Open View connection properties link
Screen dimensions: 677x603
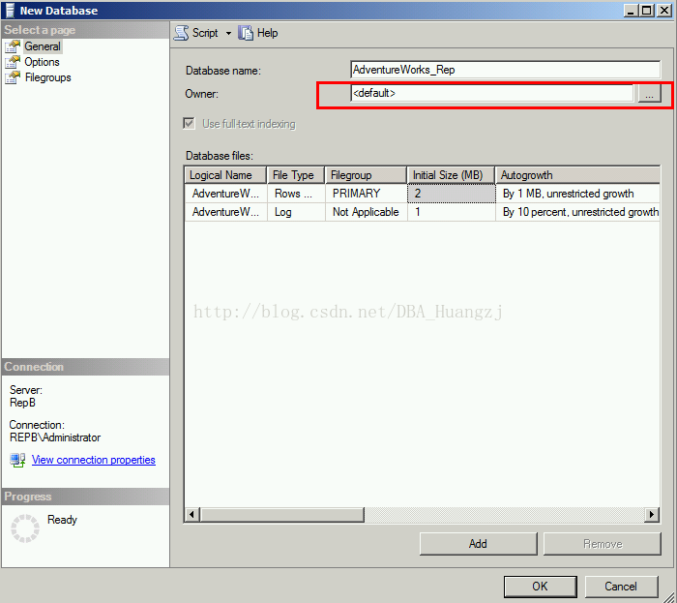click(x=93, y=460)
